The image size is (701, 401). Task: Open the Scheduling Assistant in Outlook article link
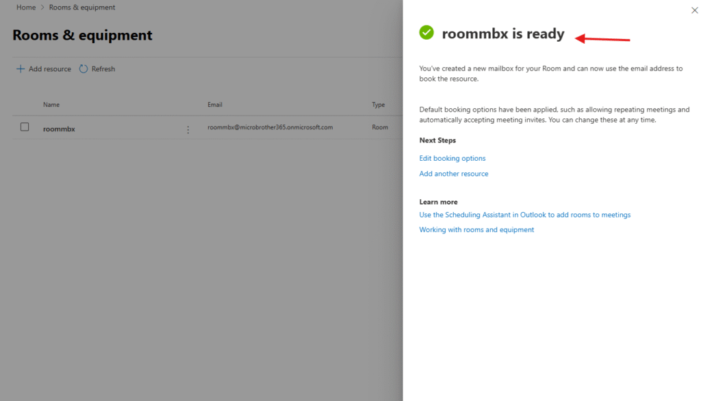click(524, 215)
